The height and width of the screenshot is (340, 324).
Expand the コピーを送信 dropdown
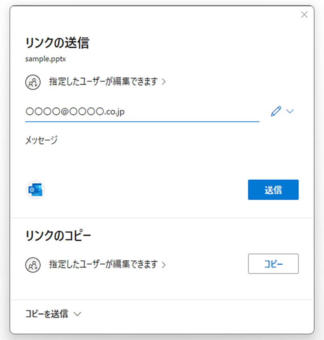(53, 314)
